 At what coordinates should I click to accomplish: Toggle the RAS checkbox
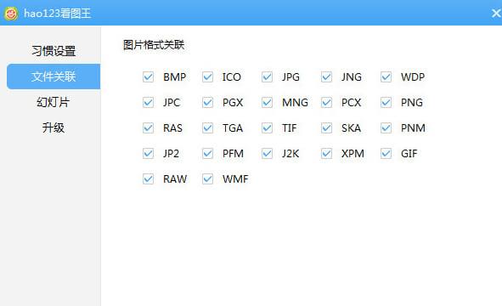click(x=149, y=127)
